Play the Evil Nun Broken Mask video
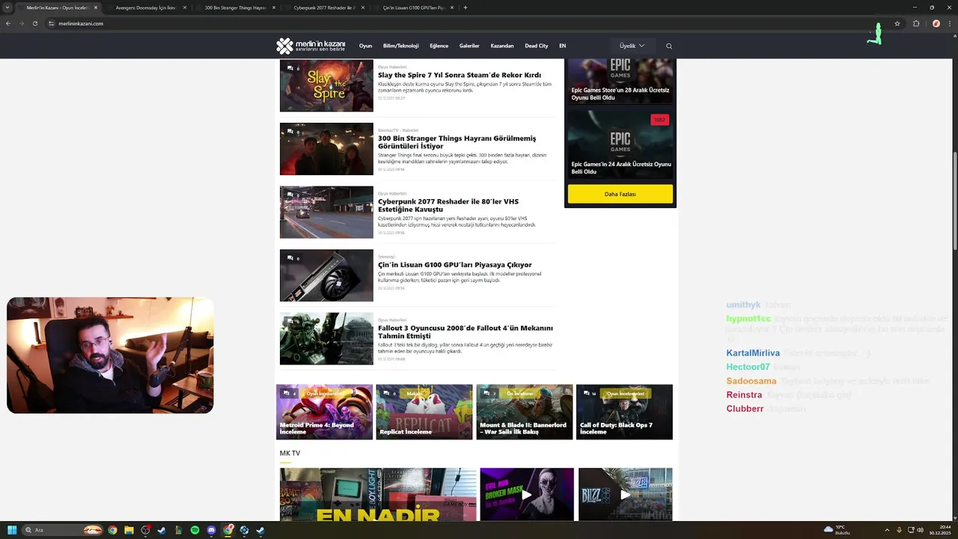Screen dimensions: 958x539 click(527, 494)
